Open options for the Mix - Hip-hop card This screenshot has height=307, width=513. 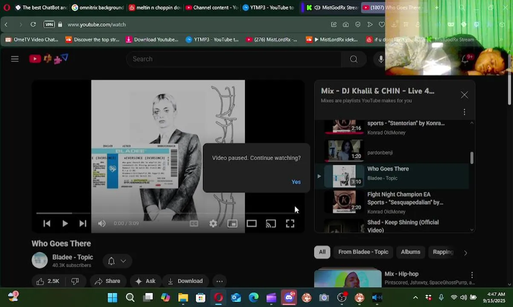coord(472,275)
